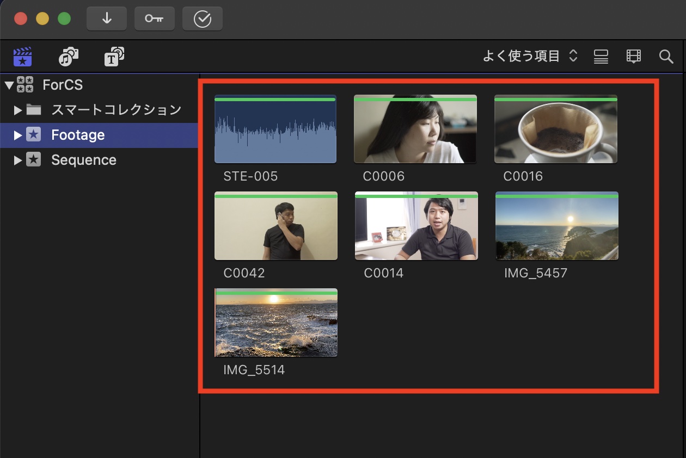686x458 pixels.
Task: Select the Sequence event in sidebar
Action: coord(83,160)
